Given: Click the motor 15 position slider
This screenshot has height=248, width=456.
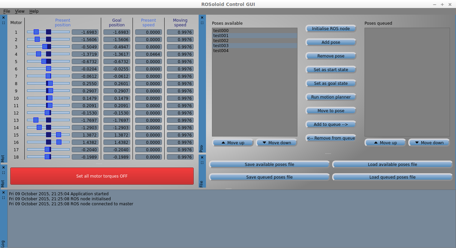Looking at the screenshot, I should pos(48,135).
